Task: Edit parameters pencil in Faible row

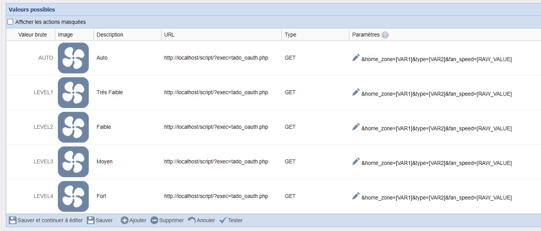Action: 356,127
